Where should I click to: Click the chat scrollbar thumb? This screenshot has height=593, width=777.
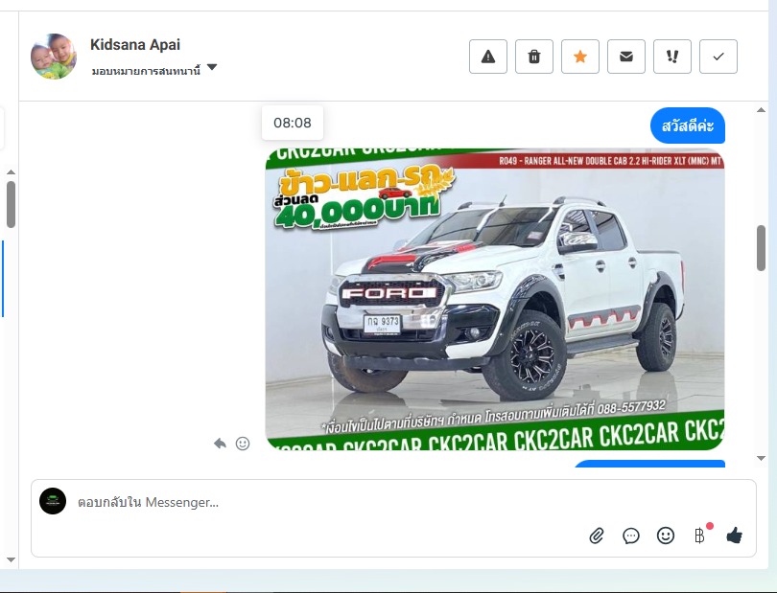click(761, 248)
